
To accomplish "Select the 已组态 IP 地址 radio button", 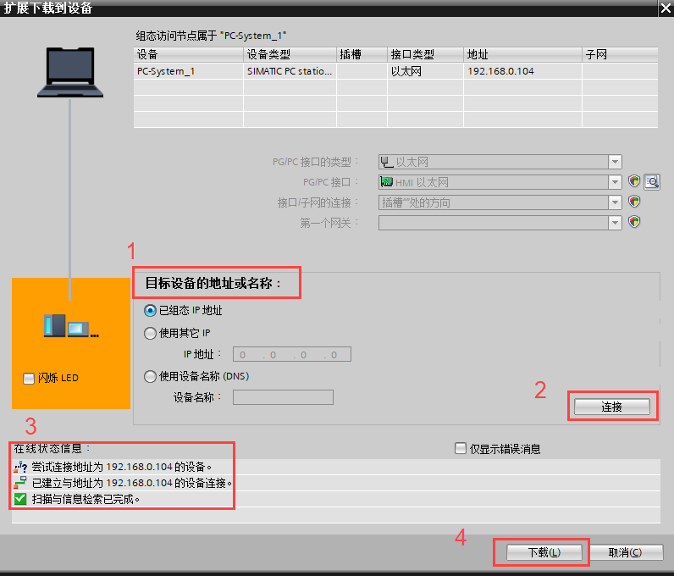I will [150, 311].
